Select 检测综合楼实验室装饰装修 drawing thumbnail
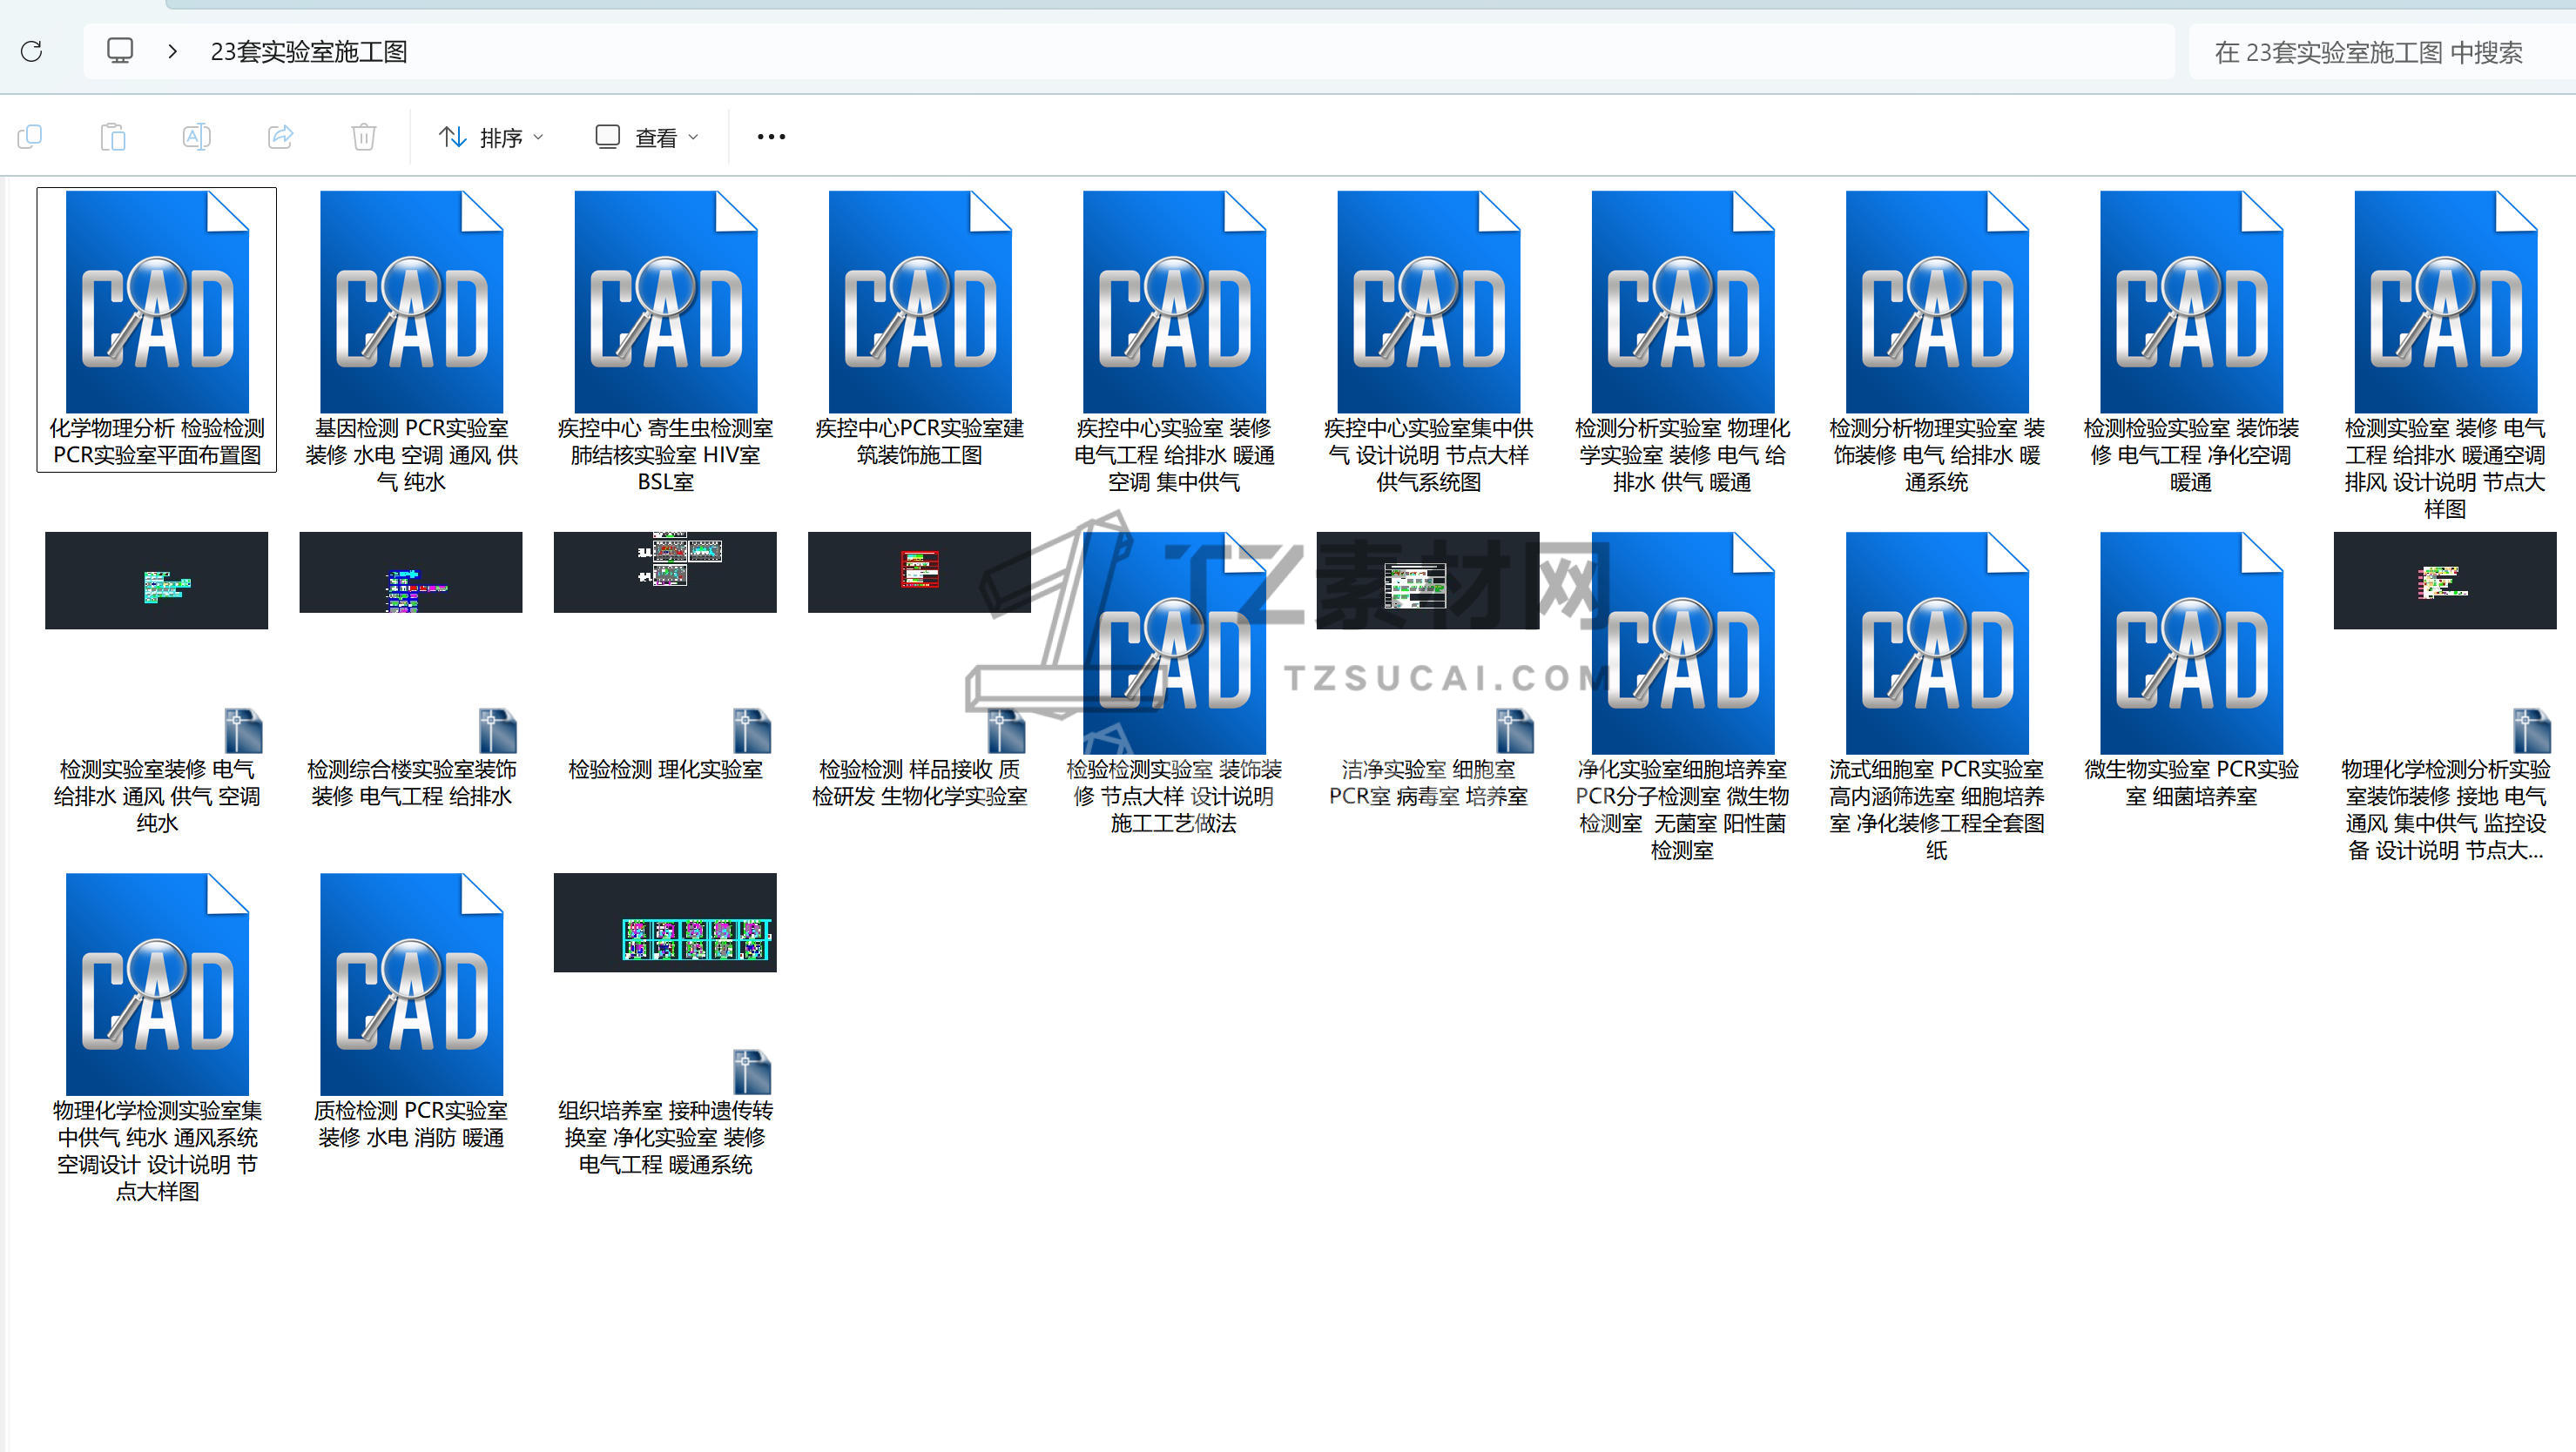 pos(411,573)
